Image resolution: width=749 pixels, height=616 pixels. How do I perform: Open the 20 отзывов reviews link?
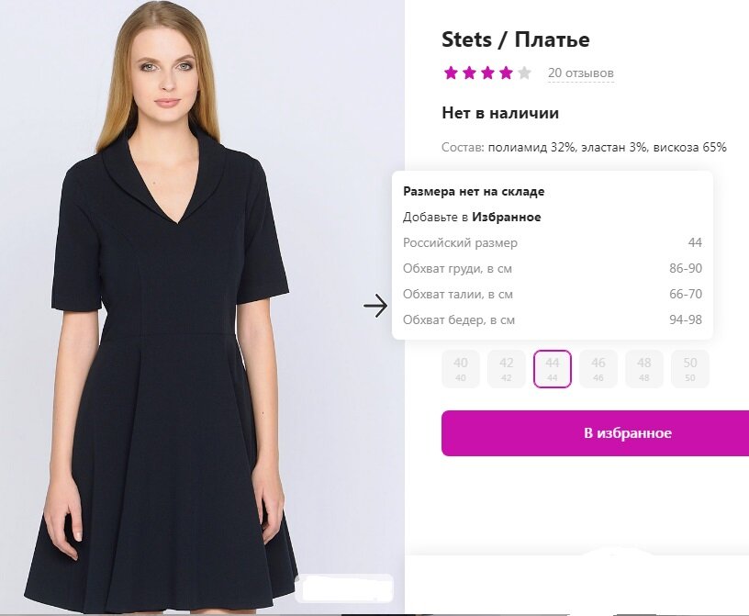(x=581, y=73)
